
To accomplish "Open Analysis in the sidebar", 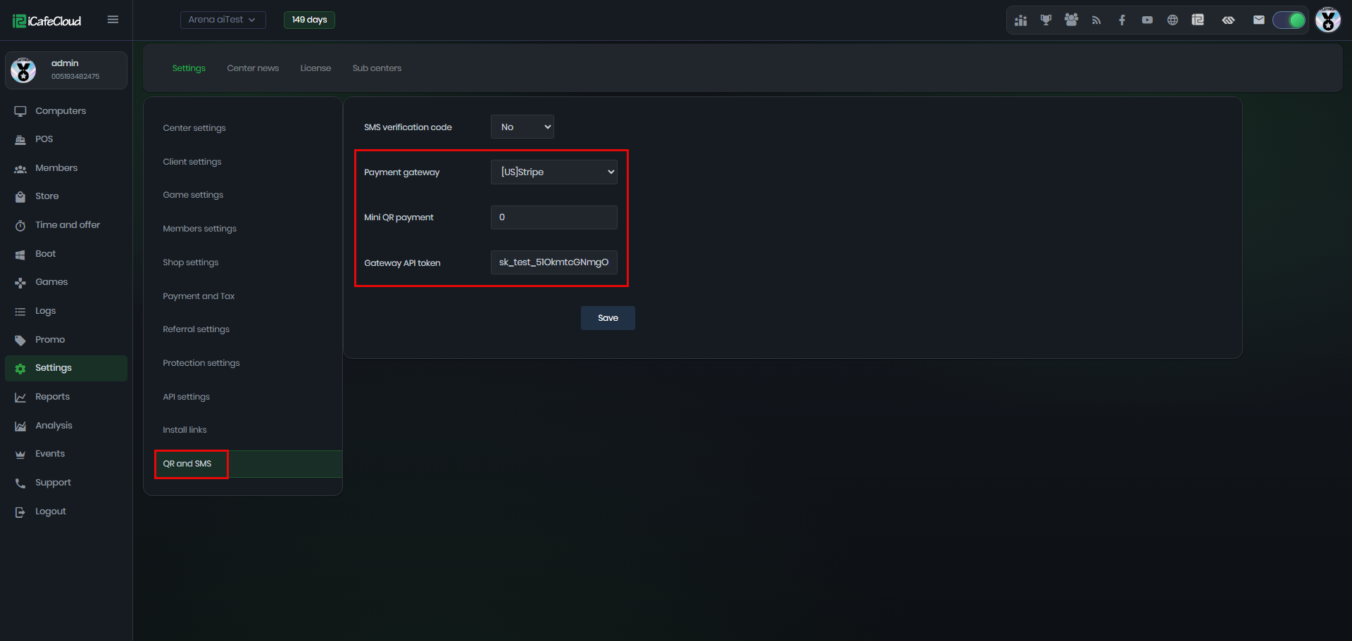I will coord(66,426).
